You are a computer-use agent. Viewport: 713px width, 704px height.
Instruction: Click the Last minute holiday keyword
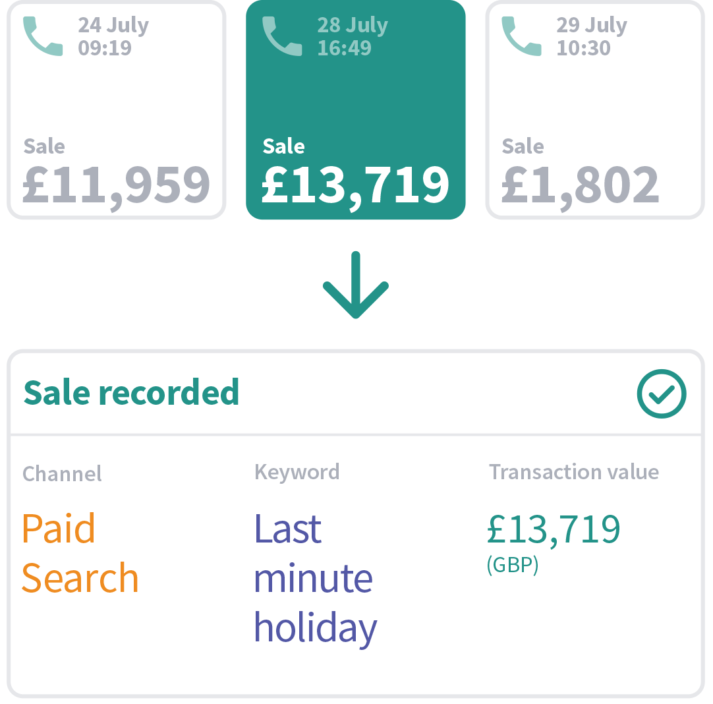pos(315,577)
